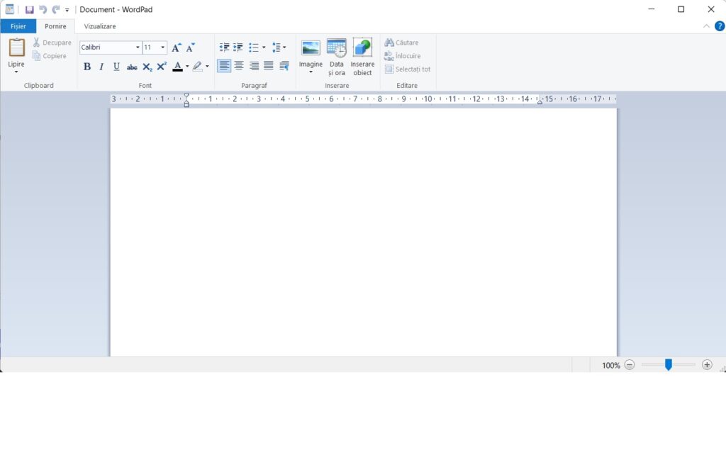Click the WordPad application icon in title bar

click(x=10, y=9)
